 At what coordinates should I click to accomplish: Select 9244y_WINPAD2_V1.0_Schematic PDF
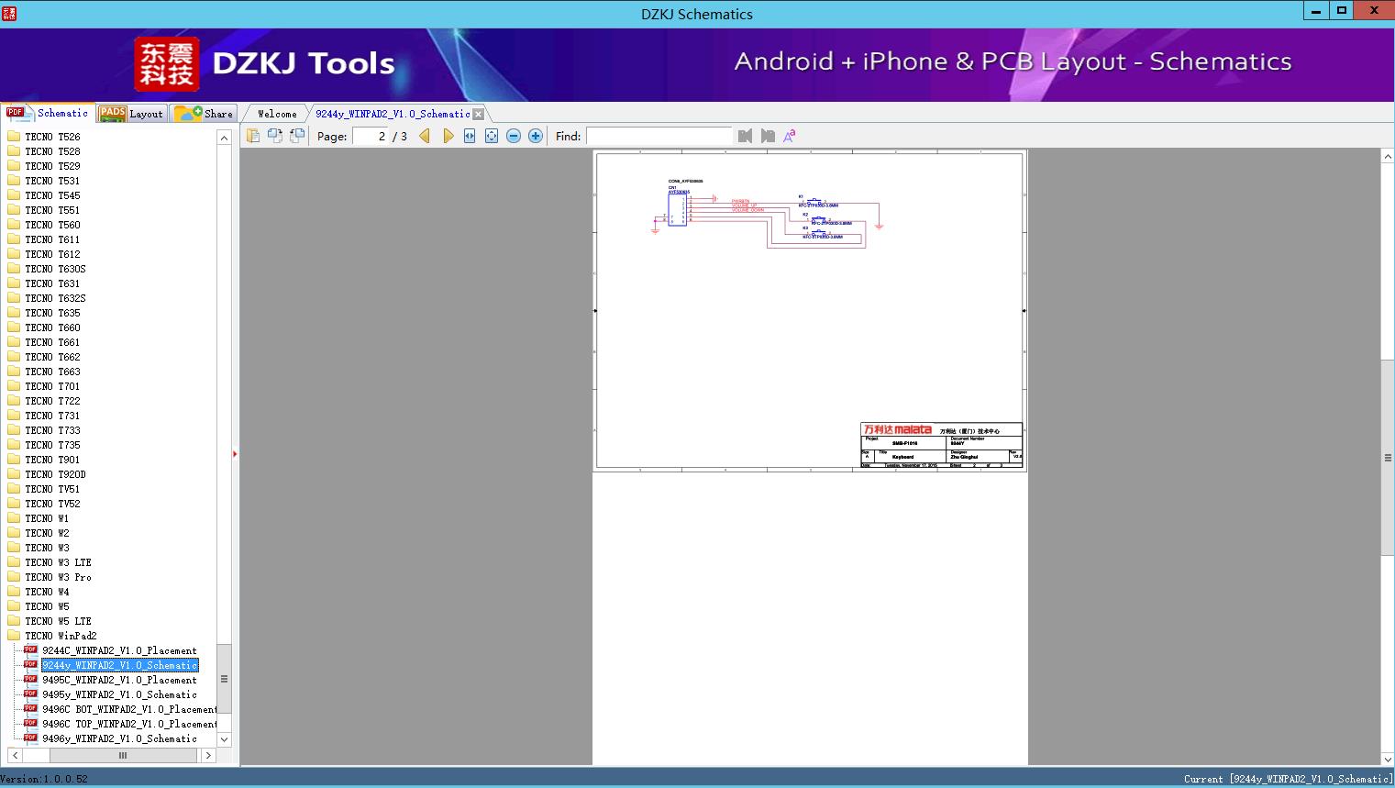pos(119,665)
